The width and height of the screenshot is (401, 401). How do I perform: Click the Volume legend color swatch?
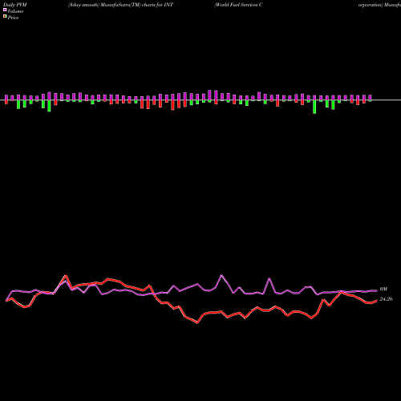pyautogui.click(x=5, y=10)
